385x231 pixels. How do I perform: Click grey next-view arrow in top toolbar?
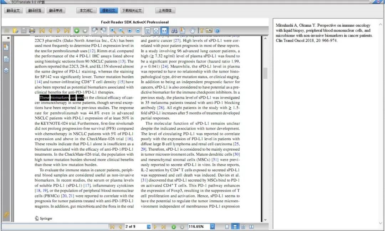click(x=85, y=31)
